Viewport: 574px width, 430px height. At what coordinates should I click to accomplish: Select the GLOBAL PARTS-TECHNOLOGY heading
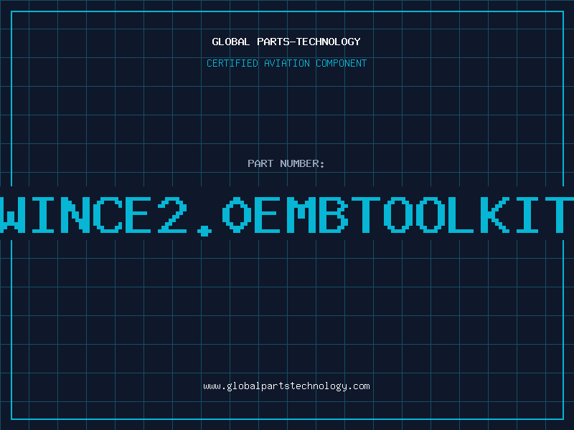(286, 42)
